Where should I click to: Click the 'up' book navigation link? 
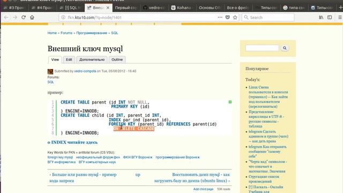pyautogui.click(x=138, y=175)
